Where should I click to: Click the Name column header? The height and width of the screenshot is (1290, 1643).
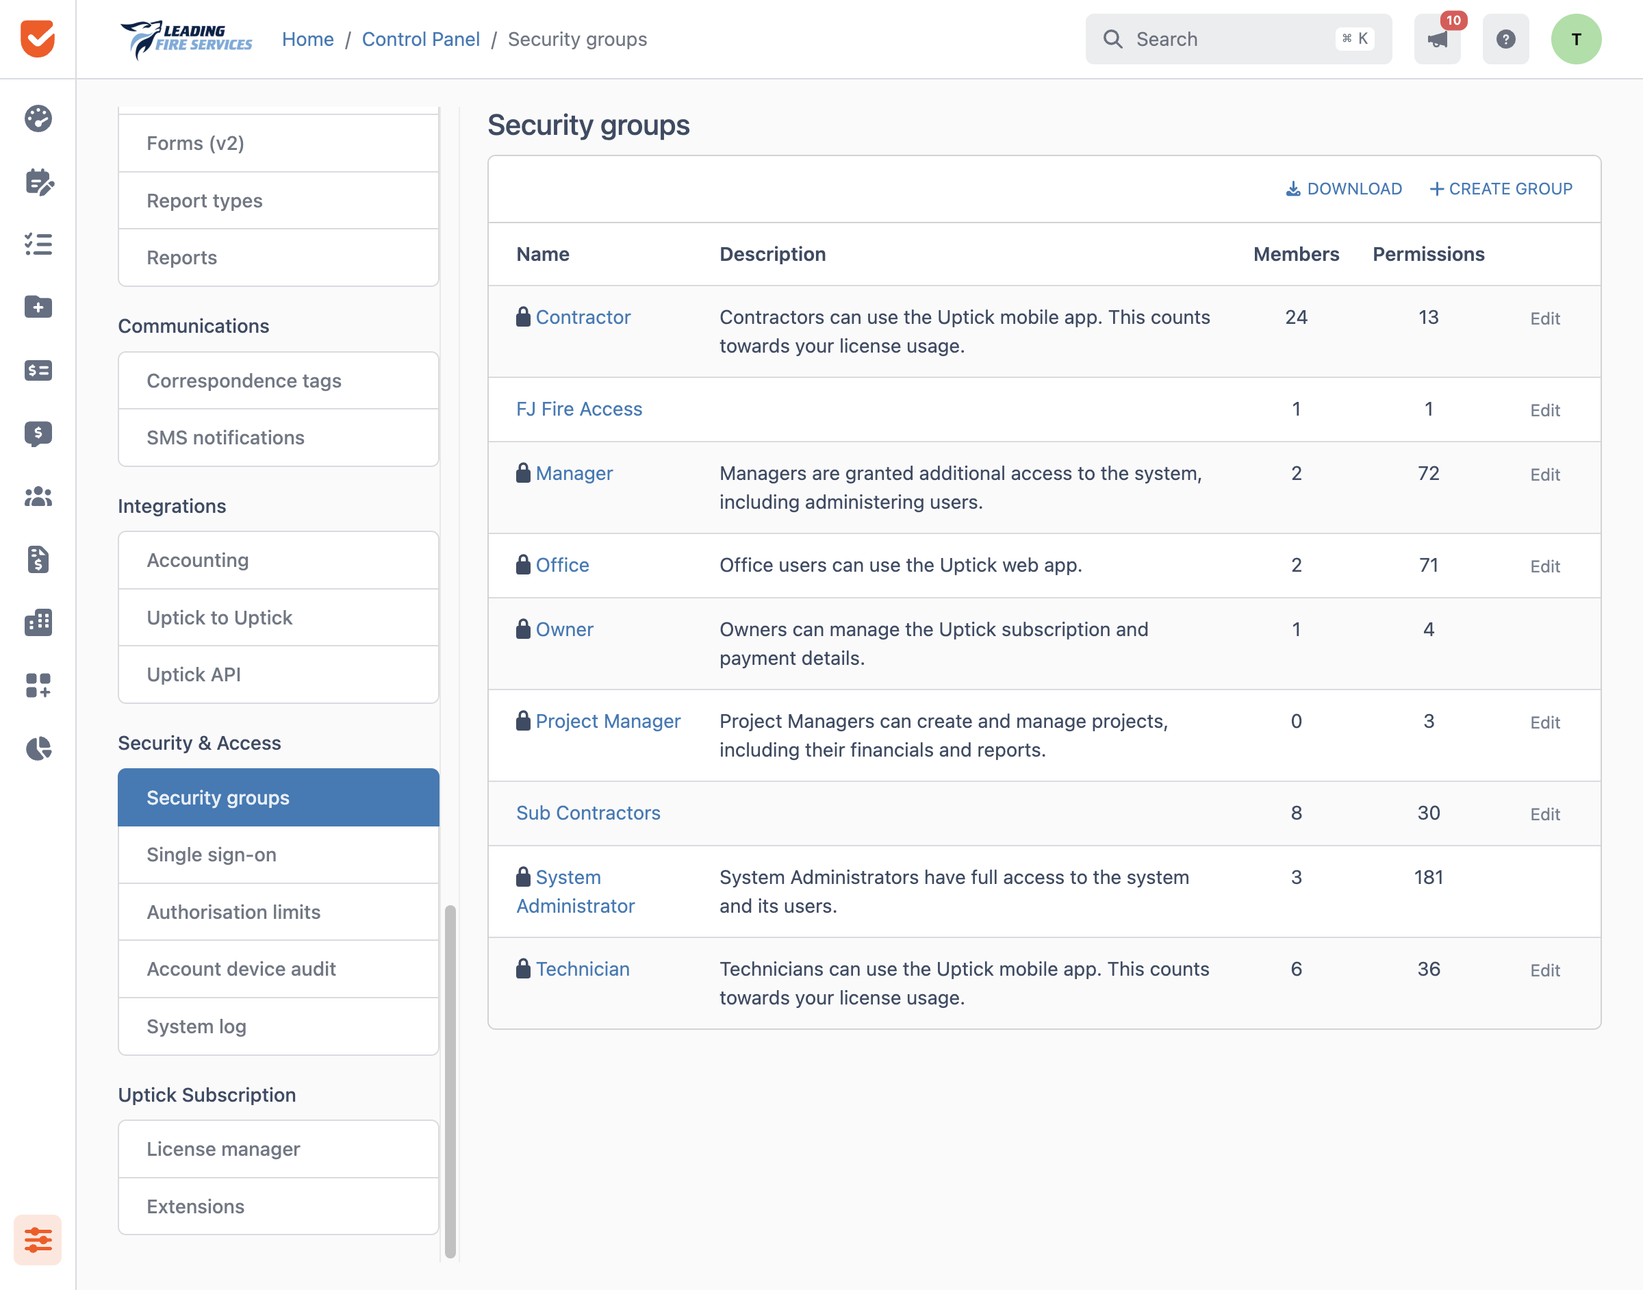pyautogui.click(x=543, y=255)
